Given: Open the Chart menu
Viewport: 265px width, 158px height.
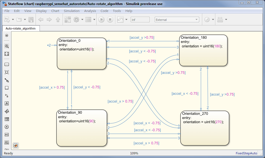Looking at the screenshot, I should [55, 11].
